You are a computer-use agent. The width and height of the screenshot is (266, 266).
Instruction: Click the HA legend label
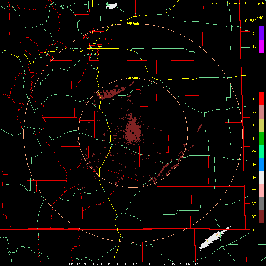254,99
